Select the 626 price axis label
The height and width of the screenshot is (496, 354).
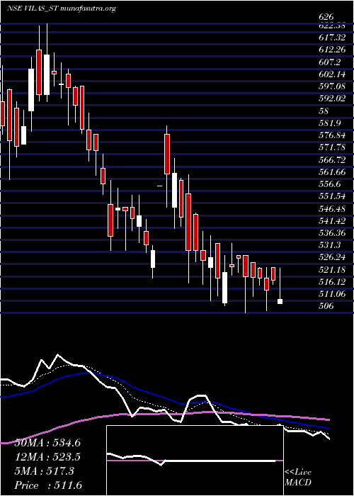[x=327, y=17]
